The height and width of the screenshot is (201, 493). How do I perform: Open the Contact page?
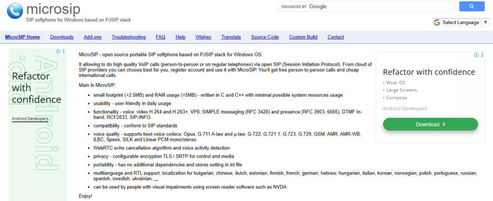click(336, 37)
